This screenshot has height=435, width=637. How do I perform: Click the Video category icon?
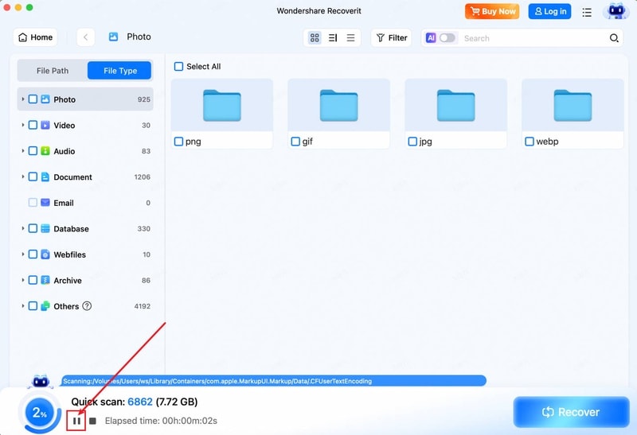tap(45, 125)
